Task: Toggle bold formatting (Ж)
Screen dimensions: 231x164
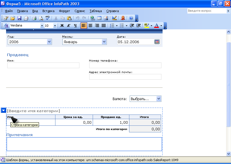Action: (x=62, y=26)
